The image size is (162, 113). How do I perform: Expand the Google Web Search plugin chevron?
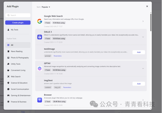(x=143, y=21)
